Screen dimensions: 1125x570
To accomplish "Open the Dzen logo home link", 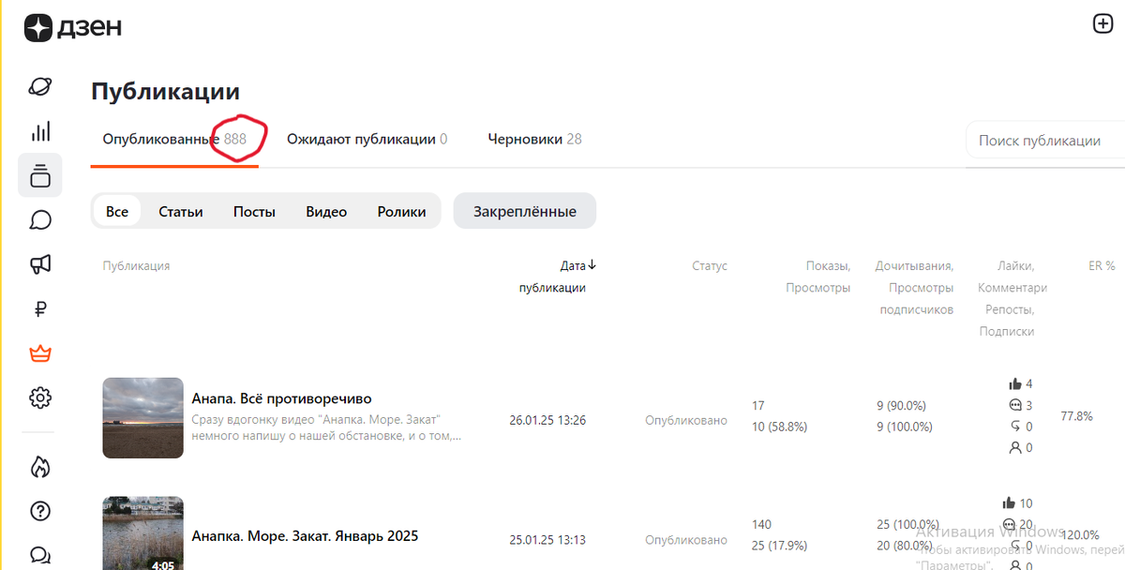I will click(72, 27).
